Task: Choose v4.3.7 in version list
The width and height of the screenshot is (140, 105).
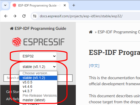Action: pos(38,91)
